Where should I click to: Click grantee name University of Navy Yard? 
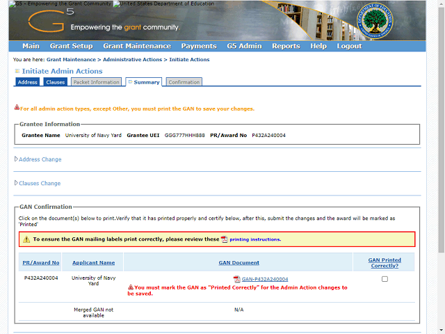point(93,136)
